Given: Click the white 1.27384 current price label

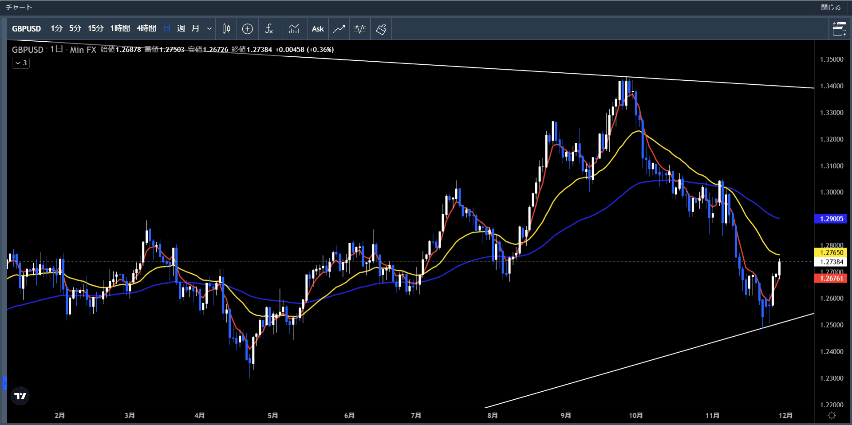Looking at the screenshot, I should point(831,262).
